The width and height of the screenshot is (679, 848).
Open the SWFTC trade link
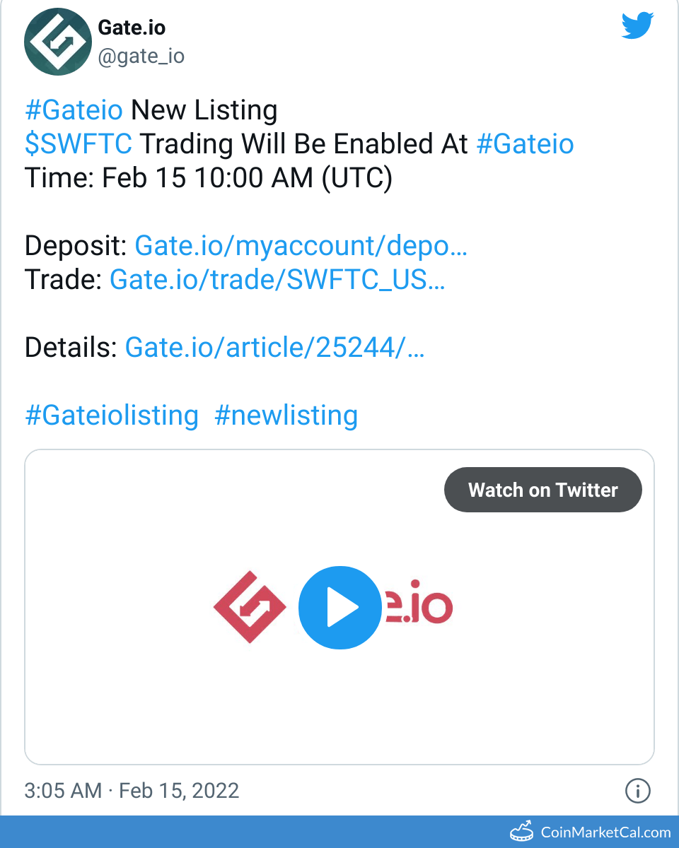[x=277, y=280]
